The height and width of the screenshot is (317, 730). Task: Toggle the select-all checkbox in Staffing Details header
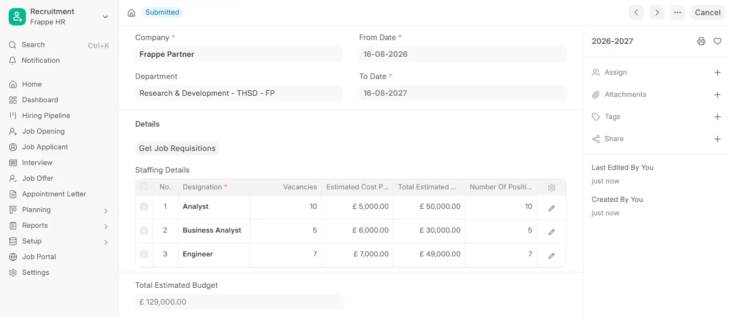click(144, 187)
